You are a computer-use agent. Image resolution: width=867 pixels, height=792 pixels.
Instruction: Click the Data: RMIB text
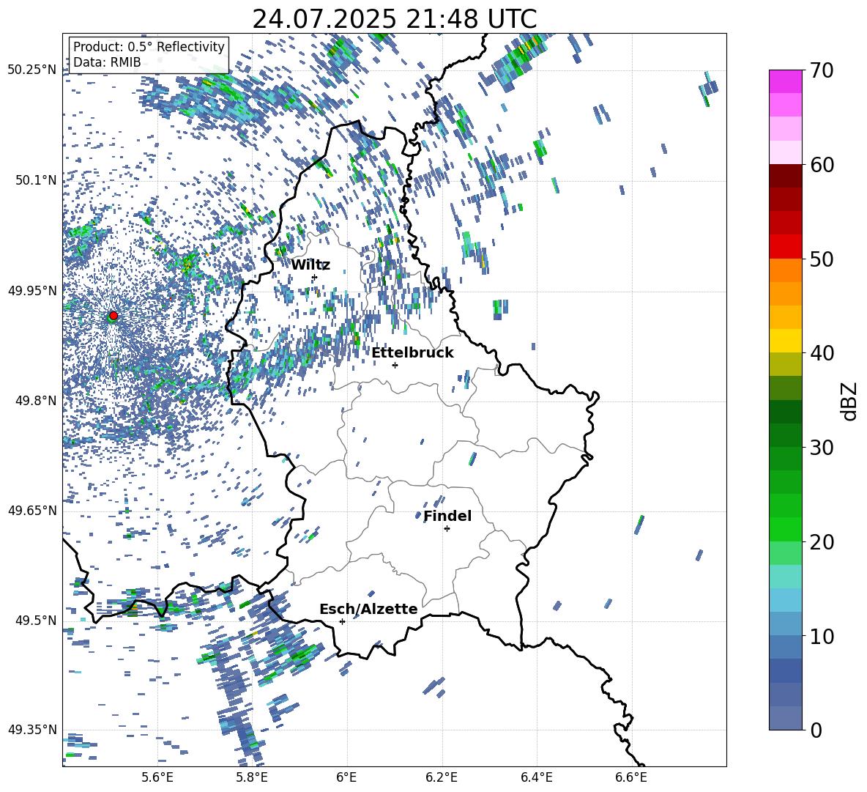(107, 62)
